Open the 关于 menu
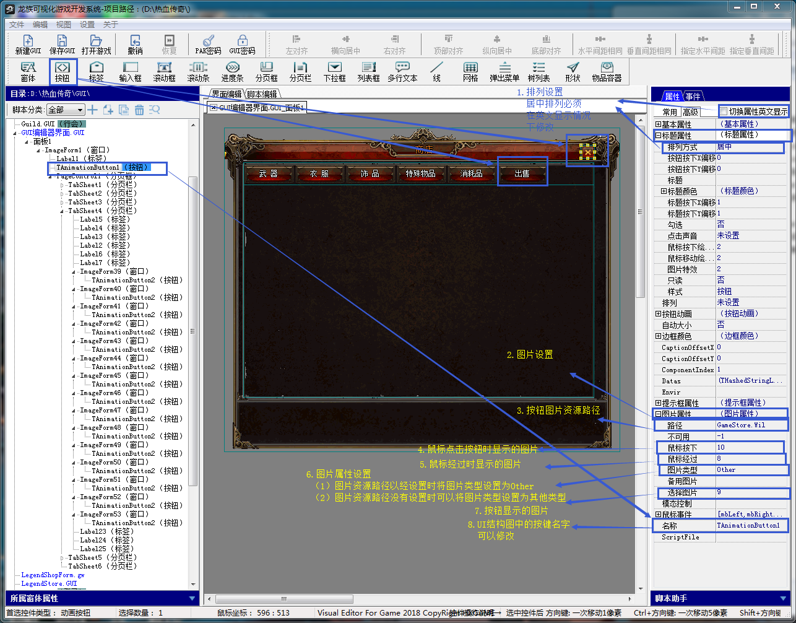Viewport: 796px width, 623px height. coord(111,25)
